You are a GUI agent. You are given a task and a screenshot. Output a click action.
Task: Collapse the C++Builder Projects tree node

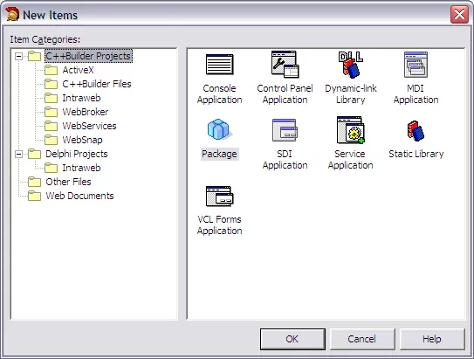point(18,56)
